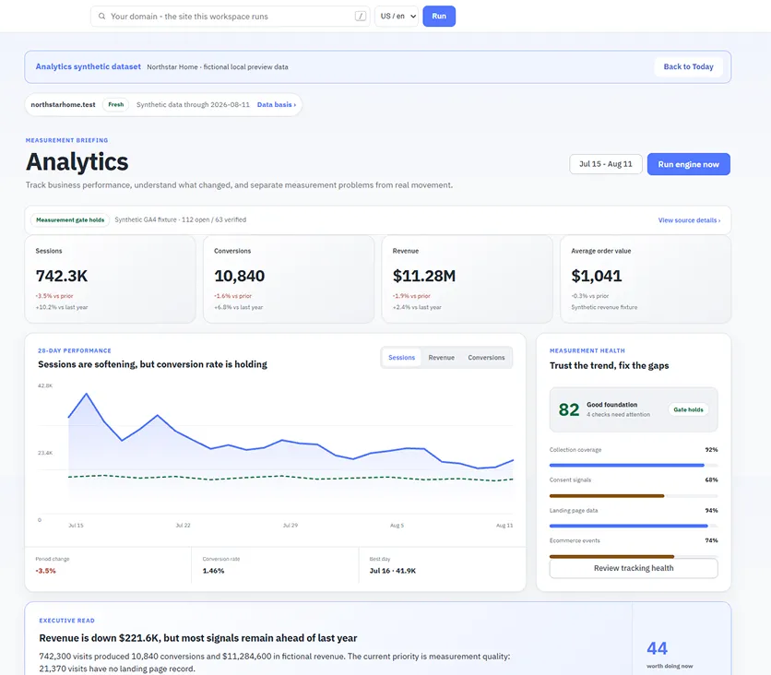Click the Back to Today button
Viewport: 771px width, 675px height.
click(688, 67)
